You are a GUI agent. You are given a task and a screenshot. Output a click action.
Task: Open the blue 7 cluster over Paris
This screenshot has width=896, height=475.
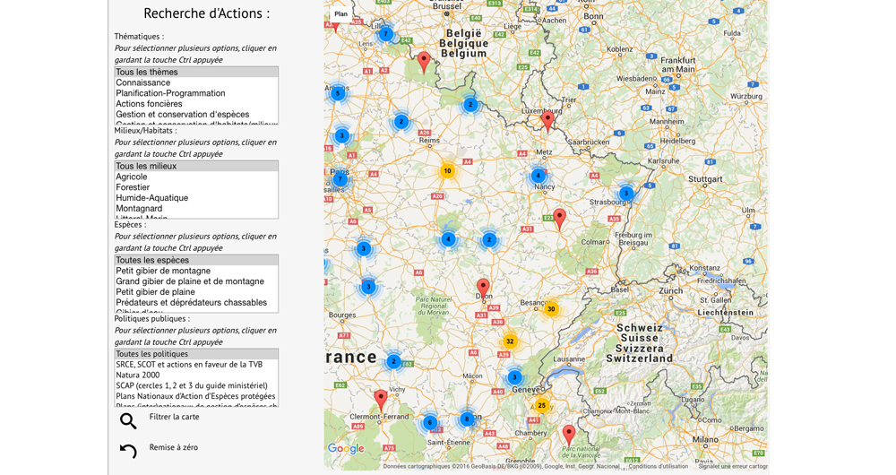click(x=340, y=179)
